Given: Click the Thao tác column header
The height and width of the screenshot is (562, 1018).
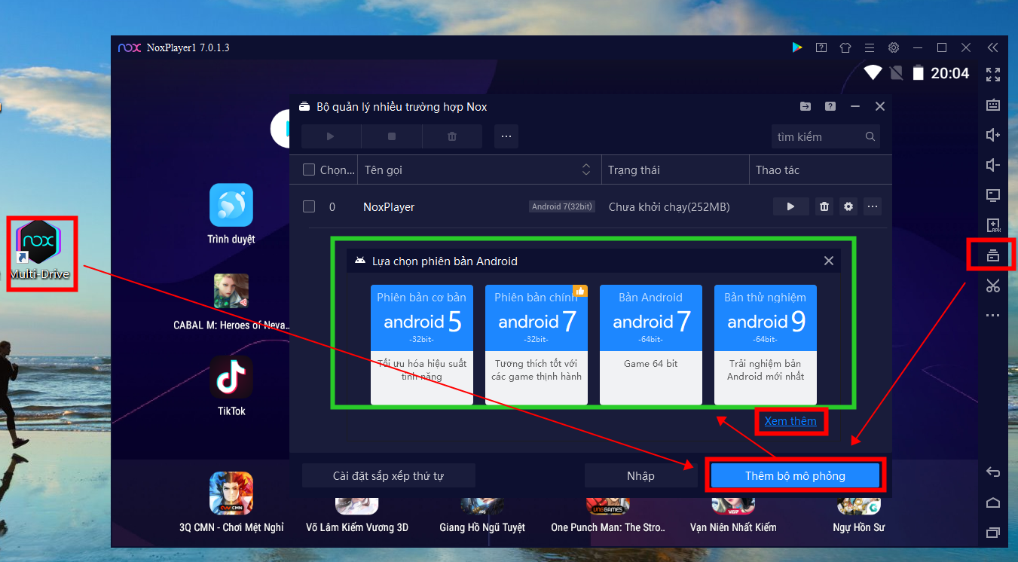Looking at the screenshot, I should tap(778, 170).
